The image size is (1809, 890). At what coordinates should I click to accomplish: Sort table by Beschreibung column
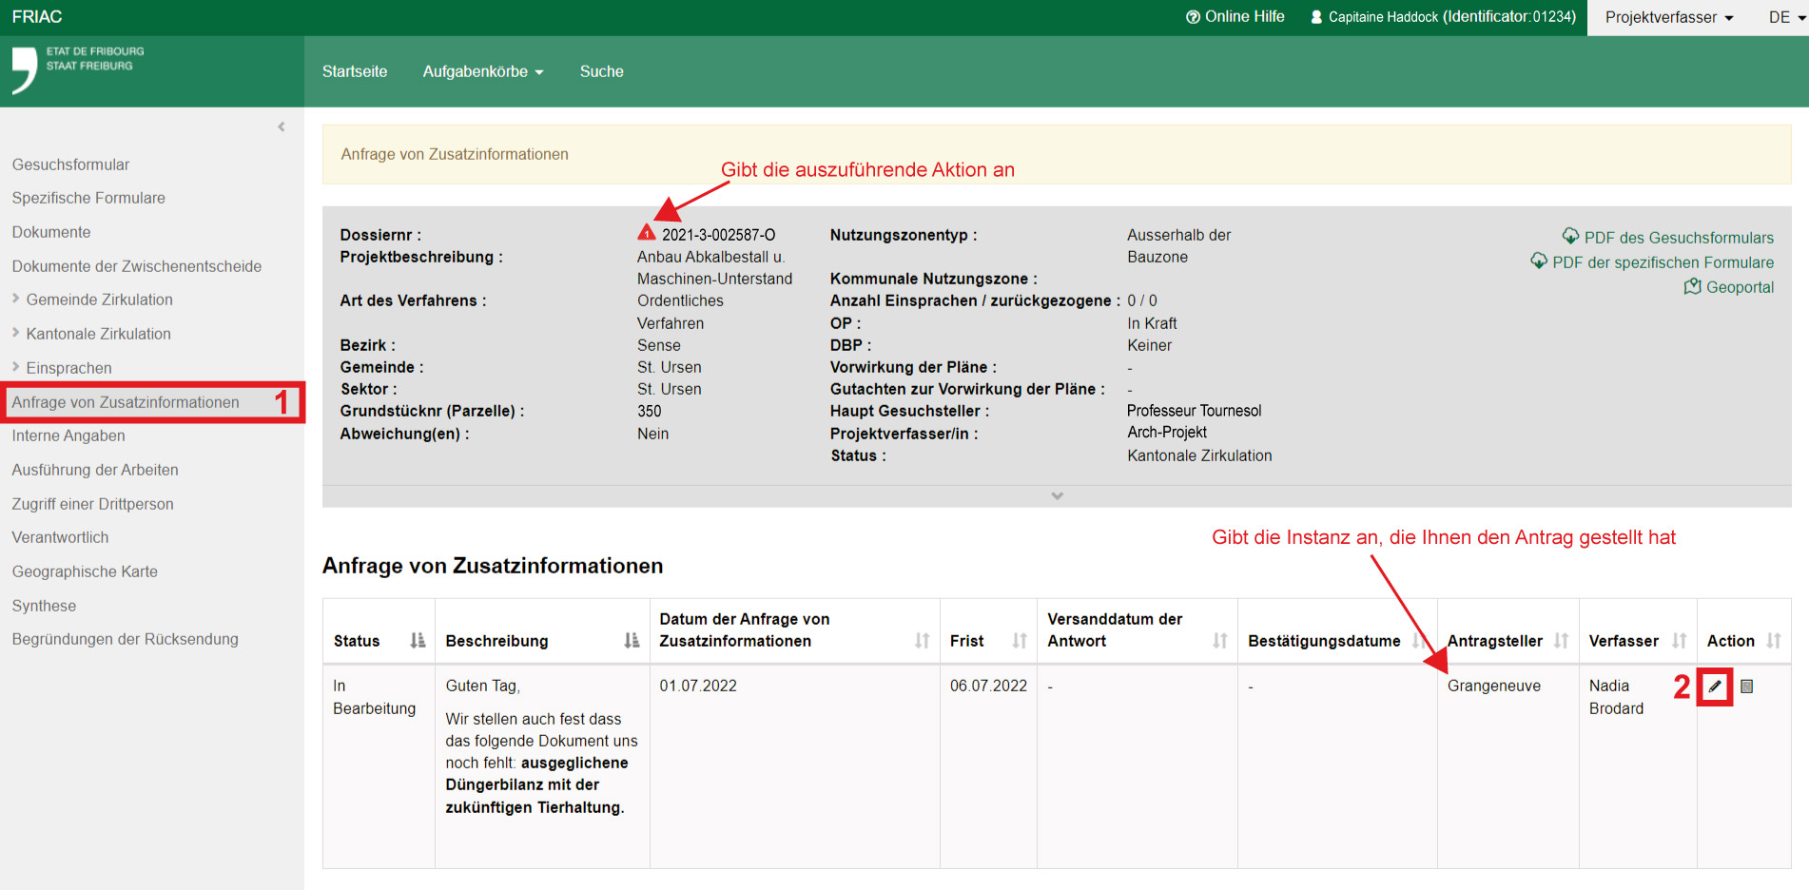pyautogui.click(x=632, y=641)
